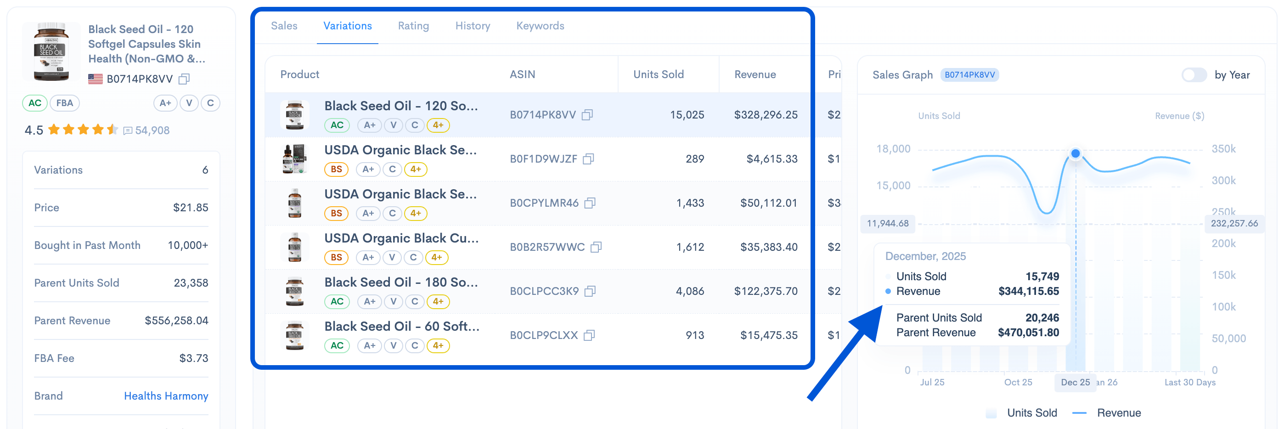1284x429 pixels.
Task: Open the Rating tab
Action: click(x=413, y=26)
